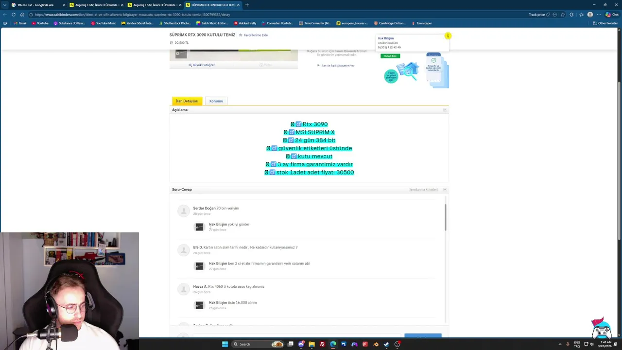
Task: Reload the page
Action: (x=14, y=15)
